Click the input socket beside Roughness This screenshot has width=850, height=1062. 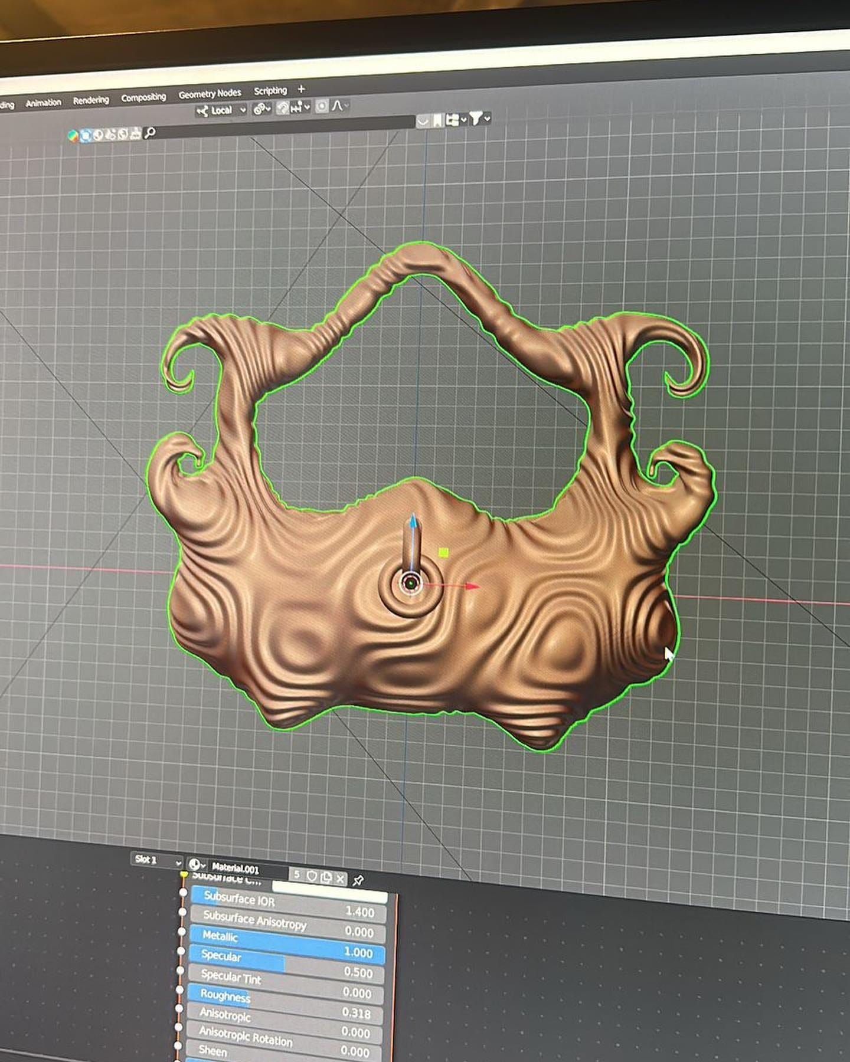point(180,989)
